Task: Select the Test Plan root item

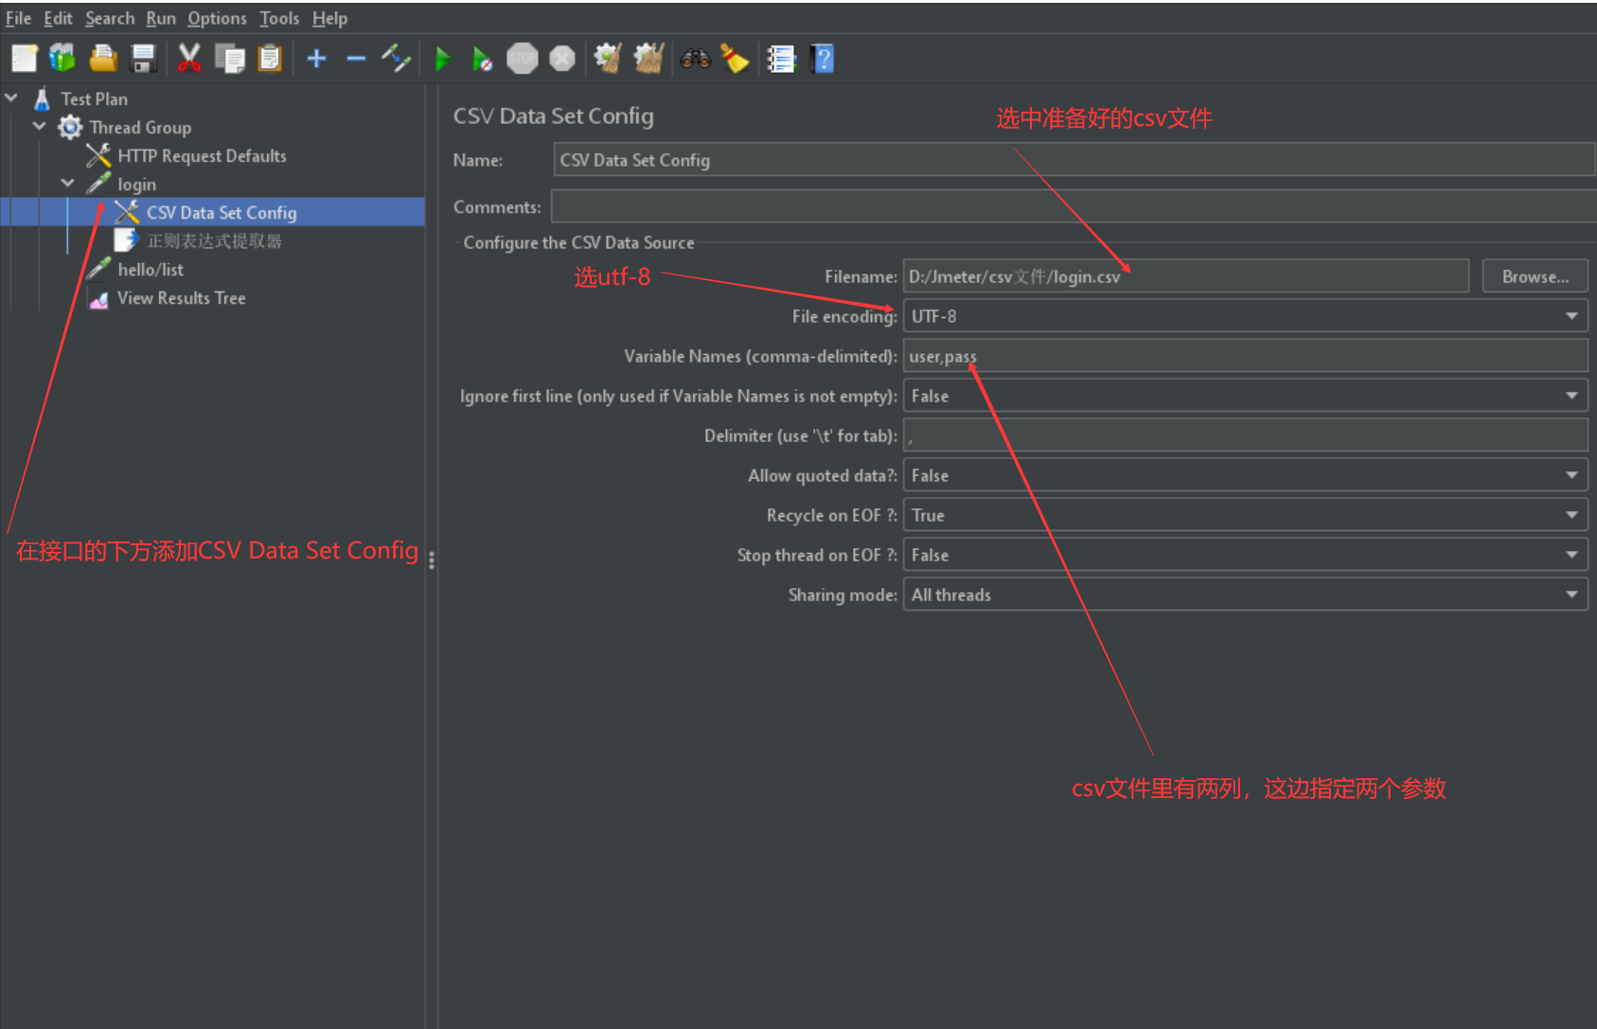Action: pyautogui.click(x=94, y=98)
